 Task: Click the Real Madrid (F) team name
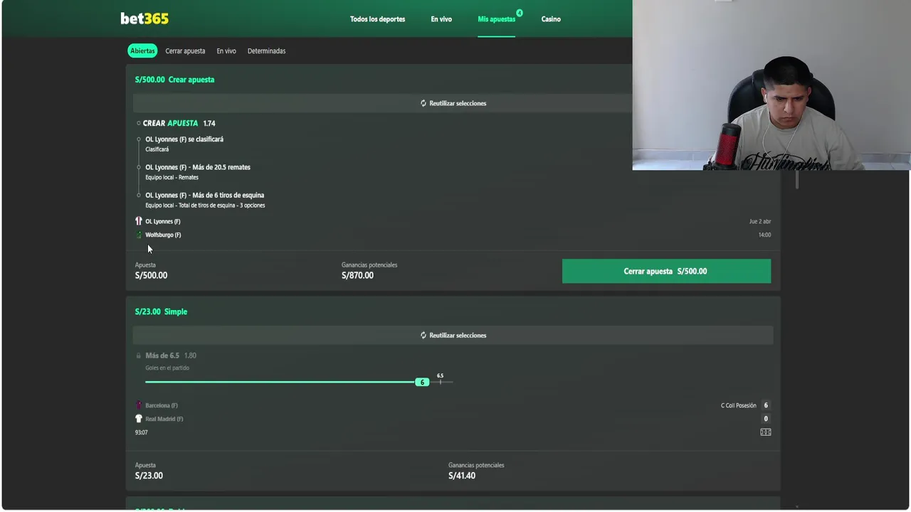164,419
